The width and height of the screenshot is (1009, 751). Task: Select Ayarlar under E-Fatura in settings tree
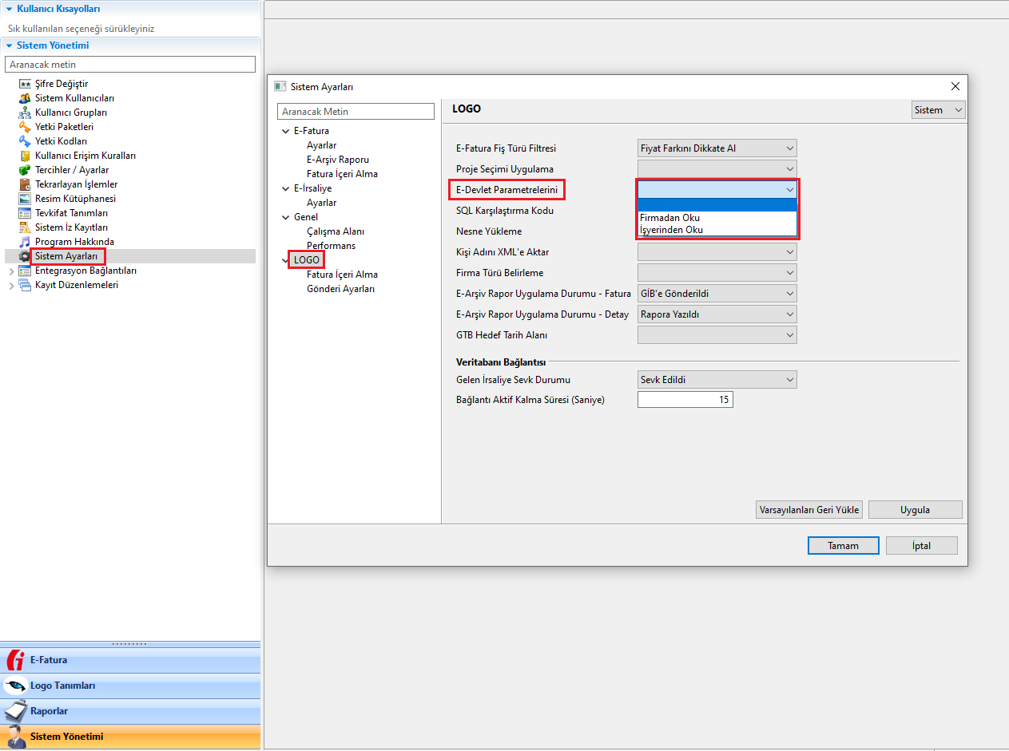tap(321, 145)
